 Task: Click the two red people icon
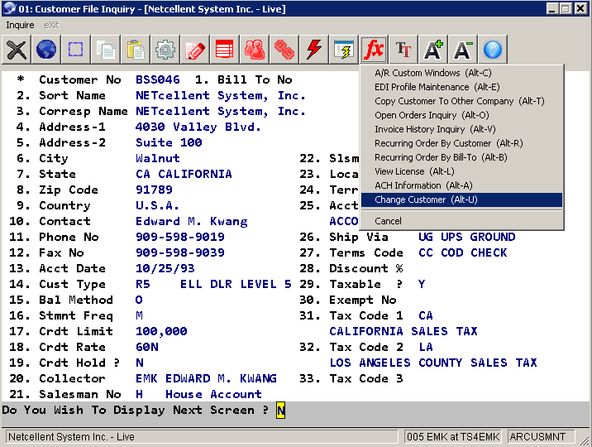(255, 50)
